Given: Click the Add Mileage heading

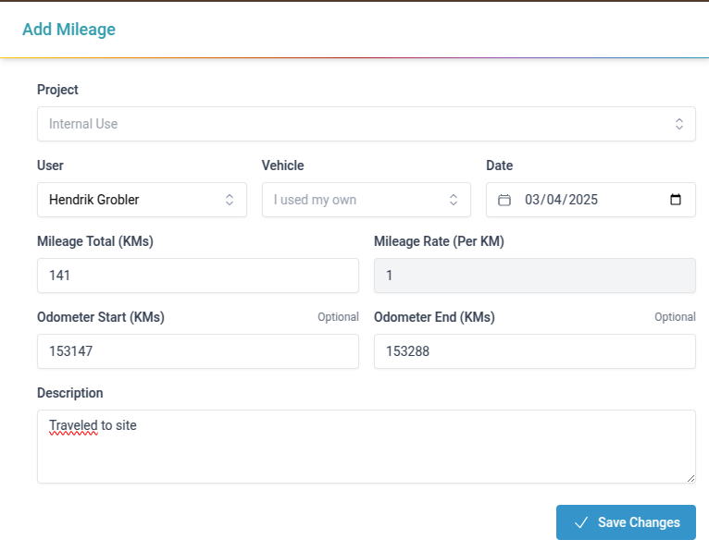Looking at the screenshot, I should coord(68,30).
